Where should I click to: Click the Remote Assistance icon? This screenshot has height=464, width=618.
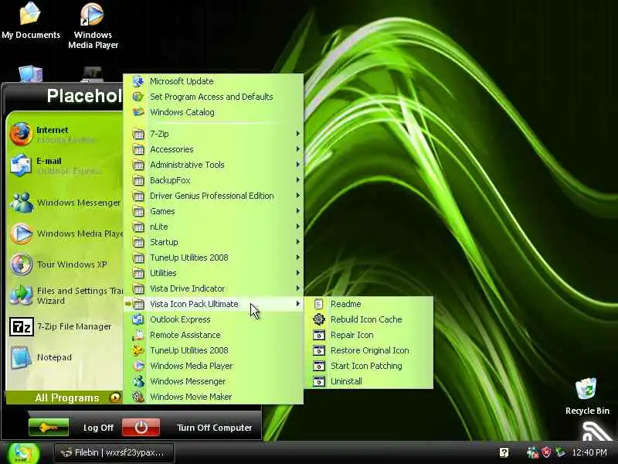click(138, 335)
